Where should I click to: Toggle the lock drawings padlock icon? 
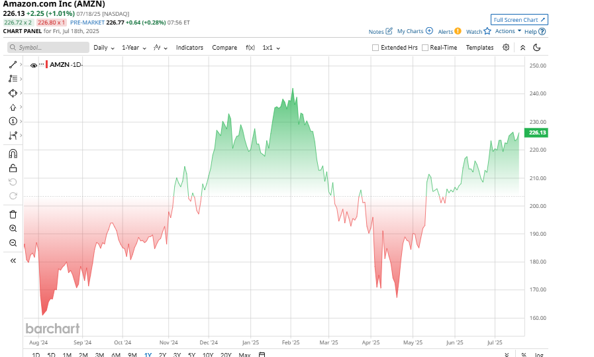[x=13, y=168]
